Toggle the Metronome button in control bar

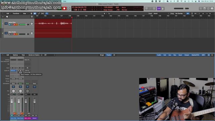pos(163,8)
